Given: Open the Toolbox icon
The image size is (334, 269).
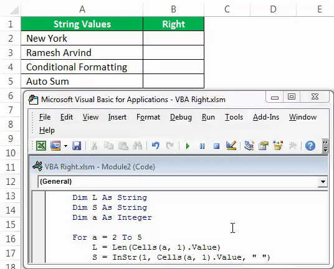Looking at the screenshot, I should [x=293, y=146].
